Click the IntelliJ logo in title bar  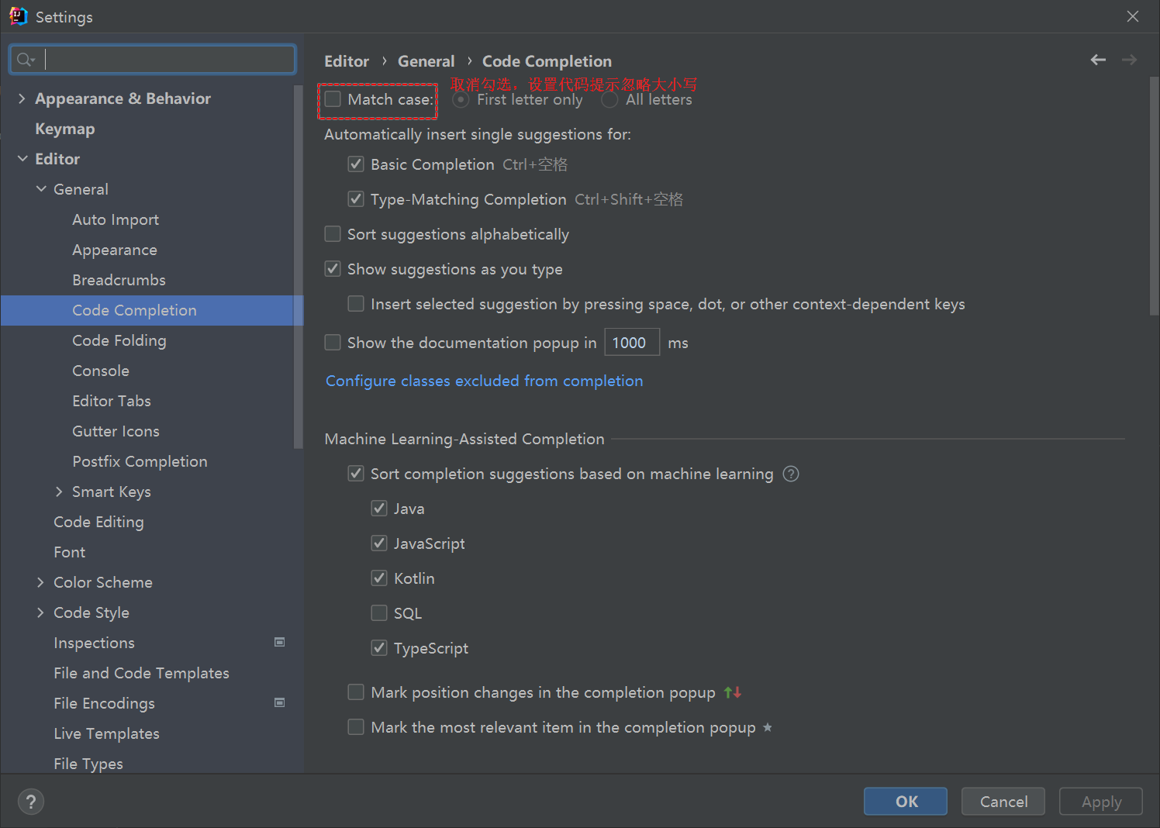(18, 16)
